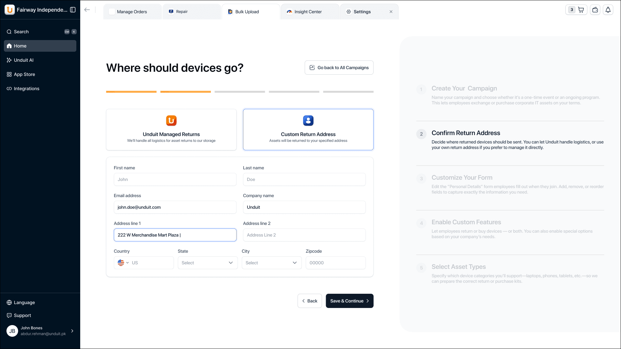The width and height of the screenshot is (621, 349).
Task: Open the wallet panel
Action: pos(595,10)
